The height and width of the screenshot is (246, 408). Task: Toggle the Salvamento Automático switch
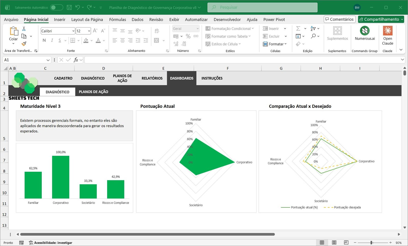(x=56, y=7)
